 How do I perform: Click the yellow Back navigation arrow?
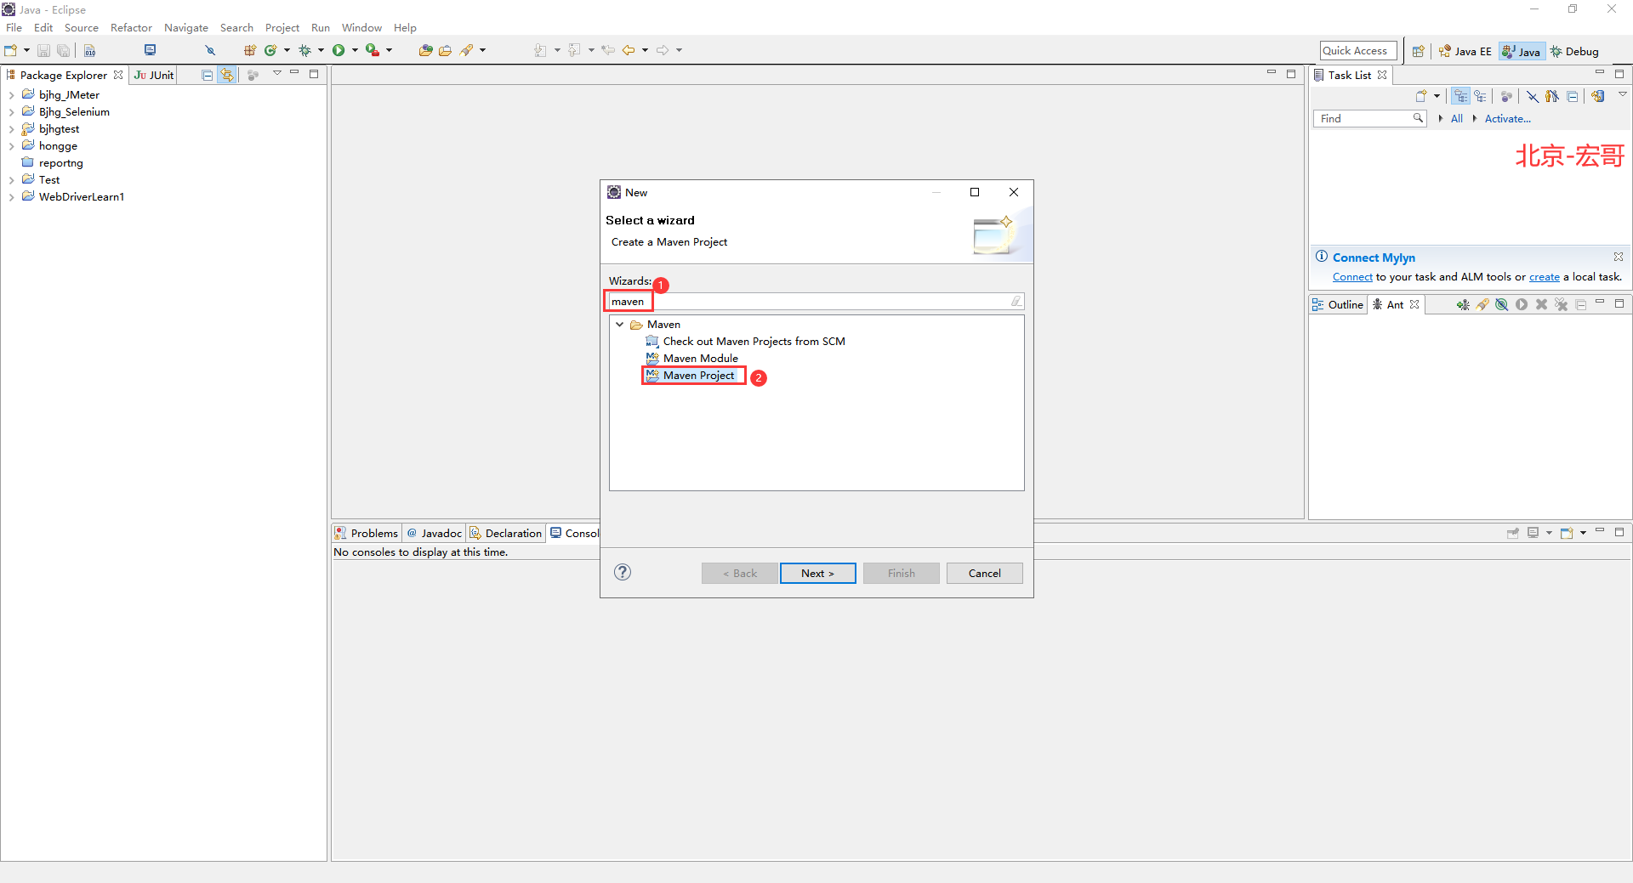pyautogui.click(x=629, y=50)
